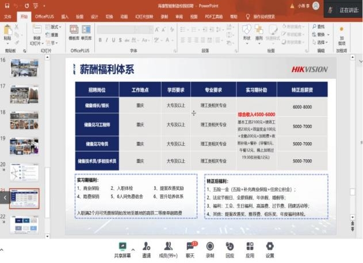Open the File (文件) menu tab

point(7,17)
